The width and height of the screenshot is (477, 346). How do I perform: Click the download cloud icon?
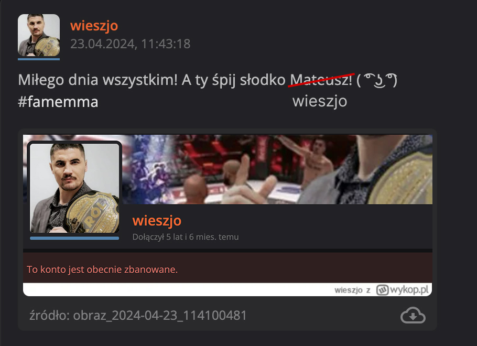pyautogui.click(x=413, y=315)
